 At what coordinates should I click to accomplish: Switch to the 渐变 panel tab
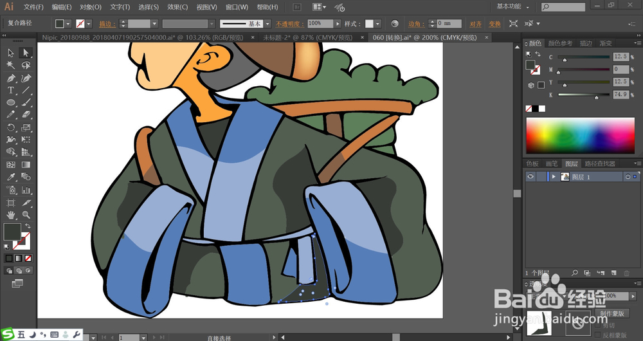pyautogui.click(x=606, y=43)
